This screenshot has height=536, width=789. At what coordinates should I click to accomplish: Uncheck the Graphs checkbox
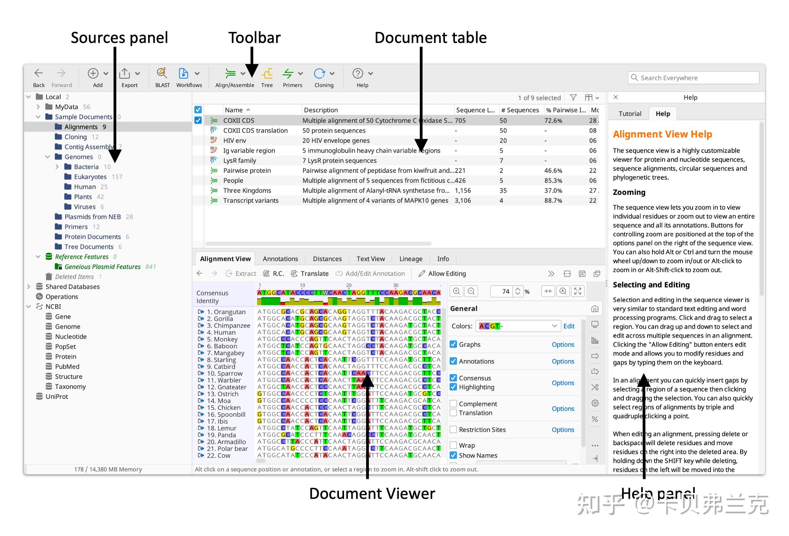(454, 344)
